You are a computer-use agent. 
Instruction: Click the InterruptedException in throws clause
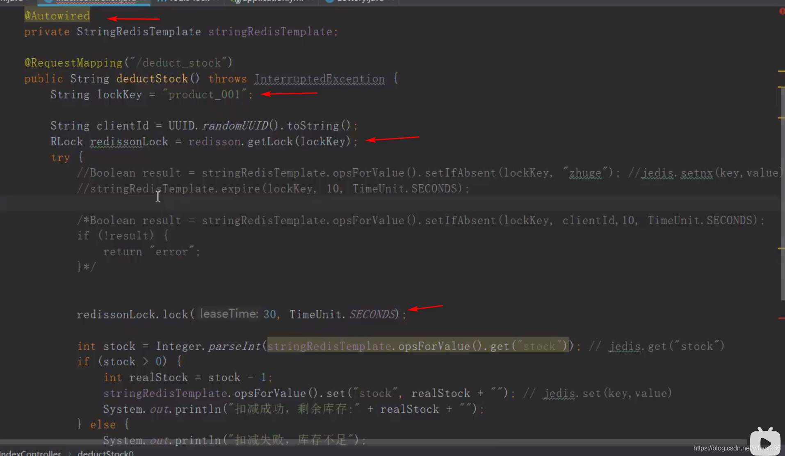point(319,78)
